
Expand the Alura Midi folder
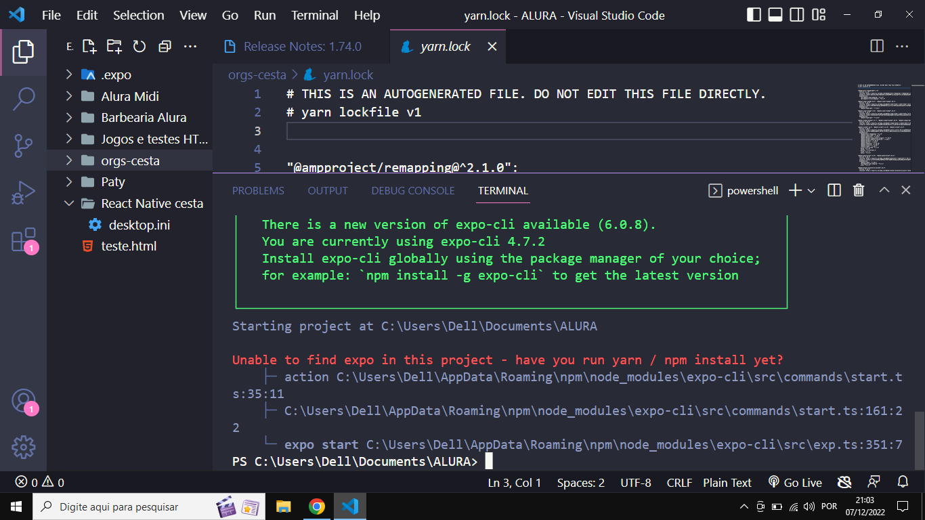(129, 96)
